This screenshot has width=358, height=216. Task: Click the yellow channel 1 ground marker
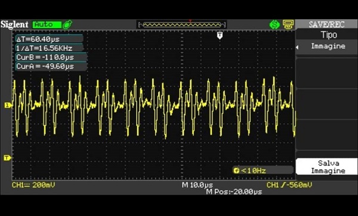[x=8, y=105]
